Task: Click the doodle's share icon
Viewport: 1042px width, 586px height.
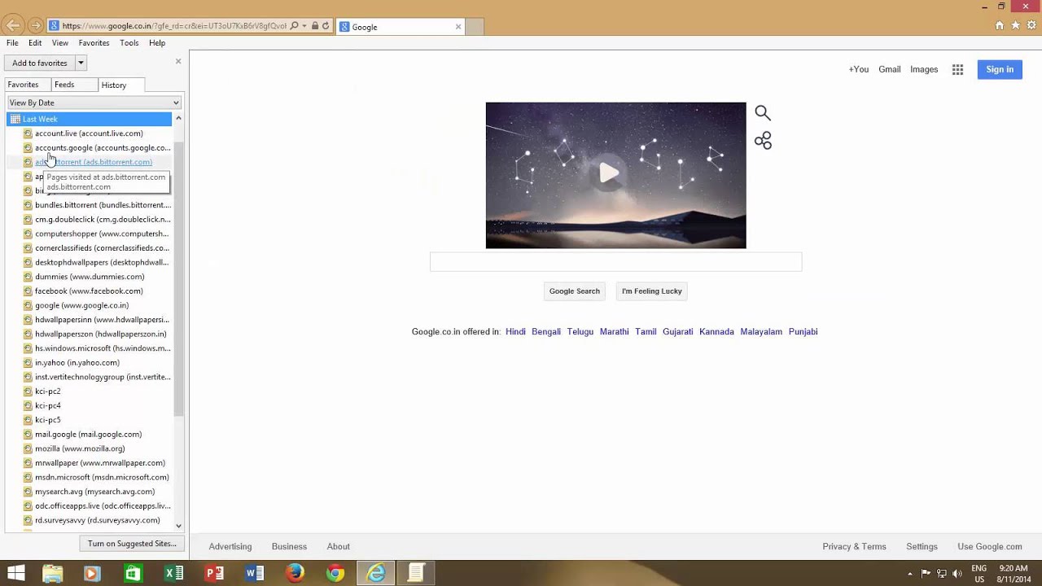Action: (763, 142)
